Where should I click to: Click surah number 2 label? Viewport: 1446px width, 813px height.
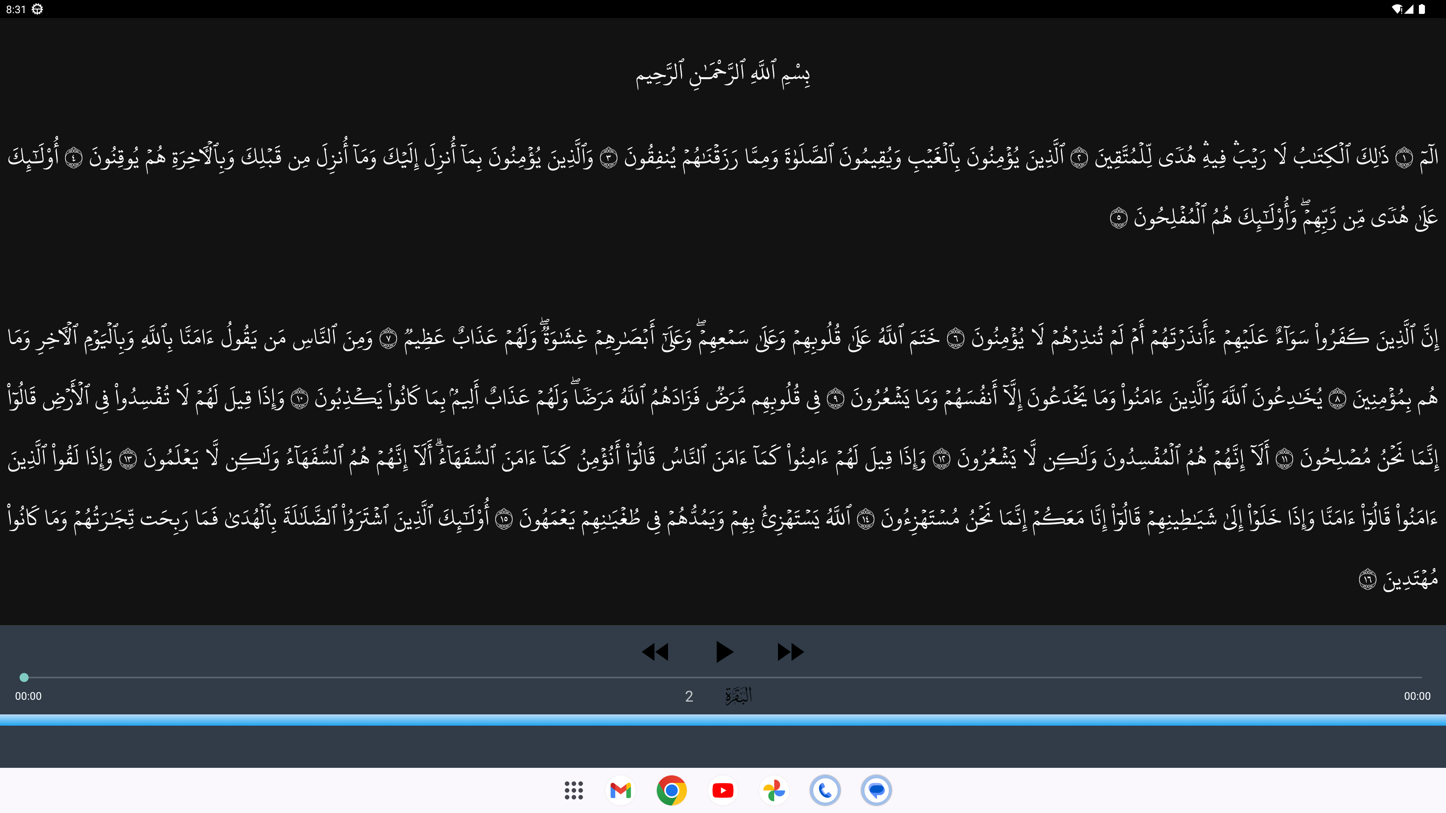689,696
